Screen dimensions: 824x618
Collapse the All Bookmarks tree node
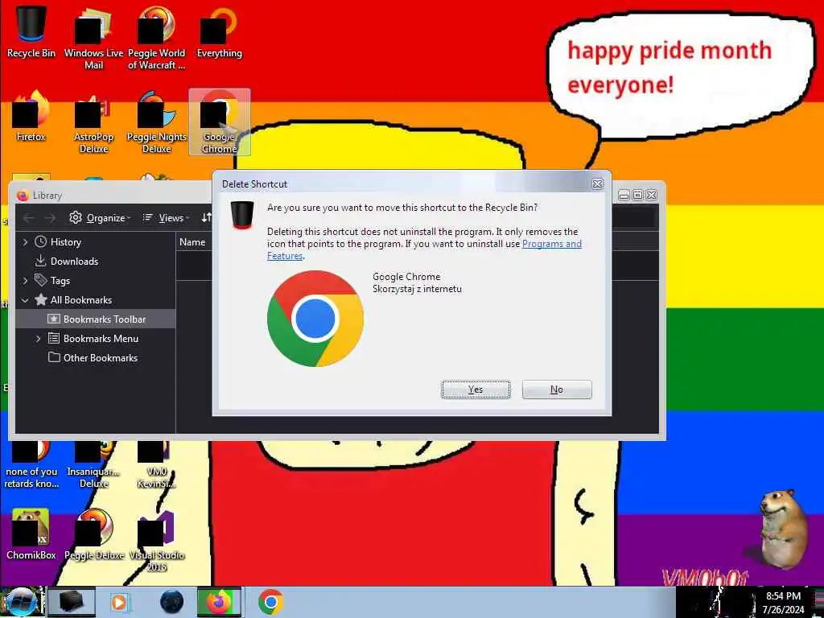25,300
